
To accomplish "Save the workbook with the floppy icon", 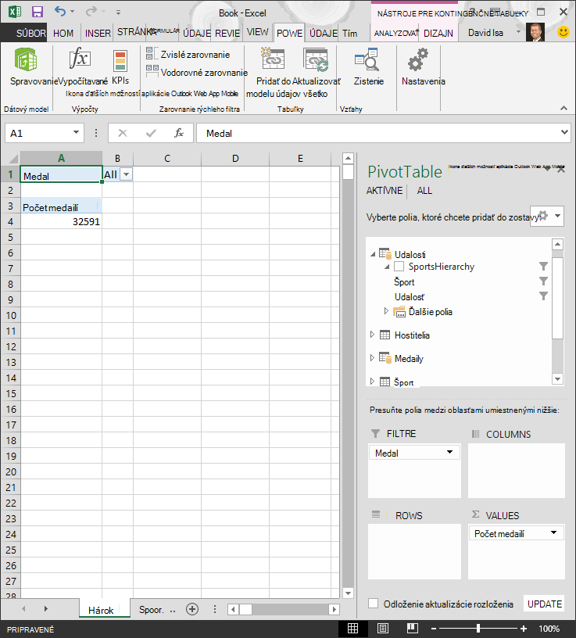I will pos(38,12).
